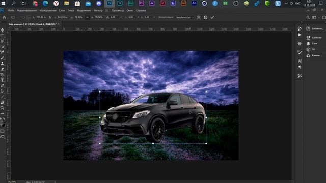The image size is (326, 183).
Task: Open Windows Start menu
Action: (3, 3)
